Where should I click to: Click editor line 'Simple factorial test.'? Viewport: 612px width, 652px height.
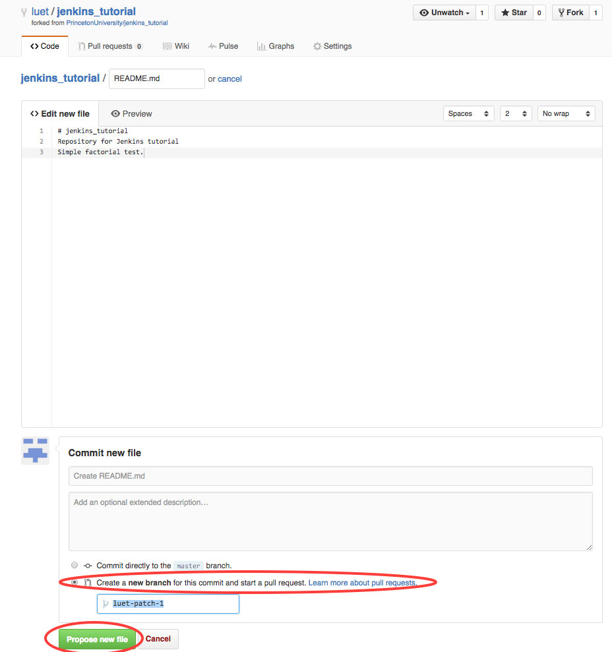click(x=100, y=152)
